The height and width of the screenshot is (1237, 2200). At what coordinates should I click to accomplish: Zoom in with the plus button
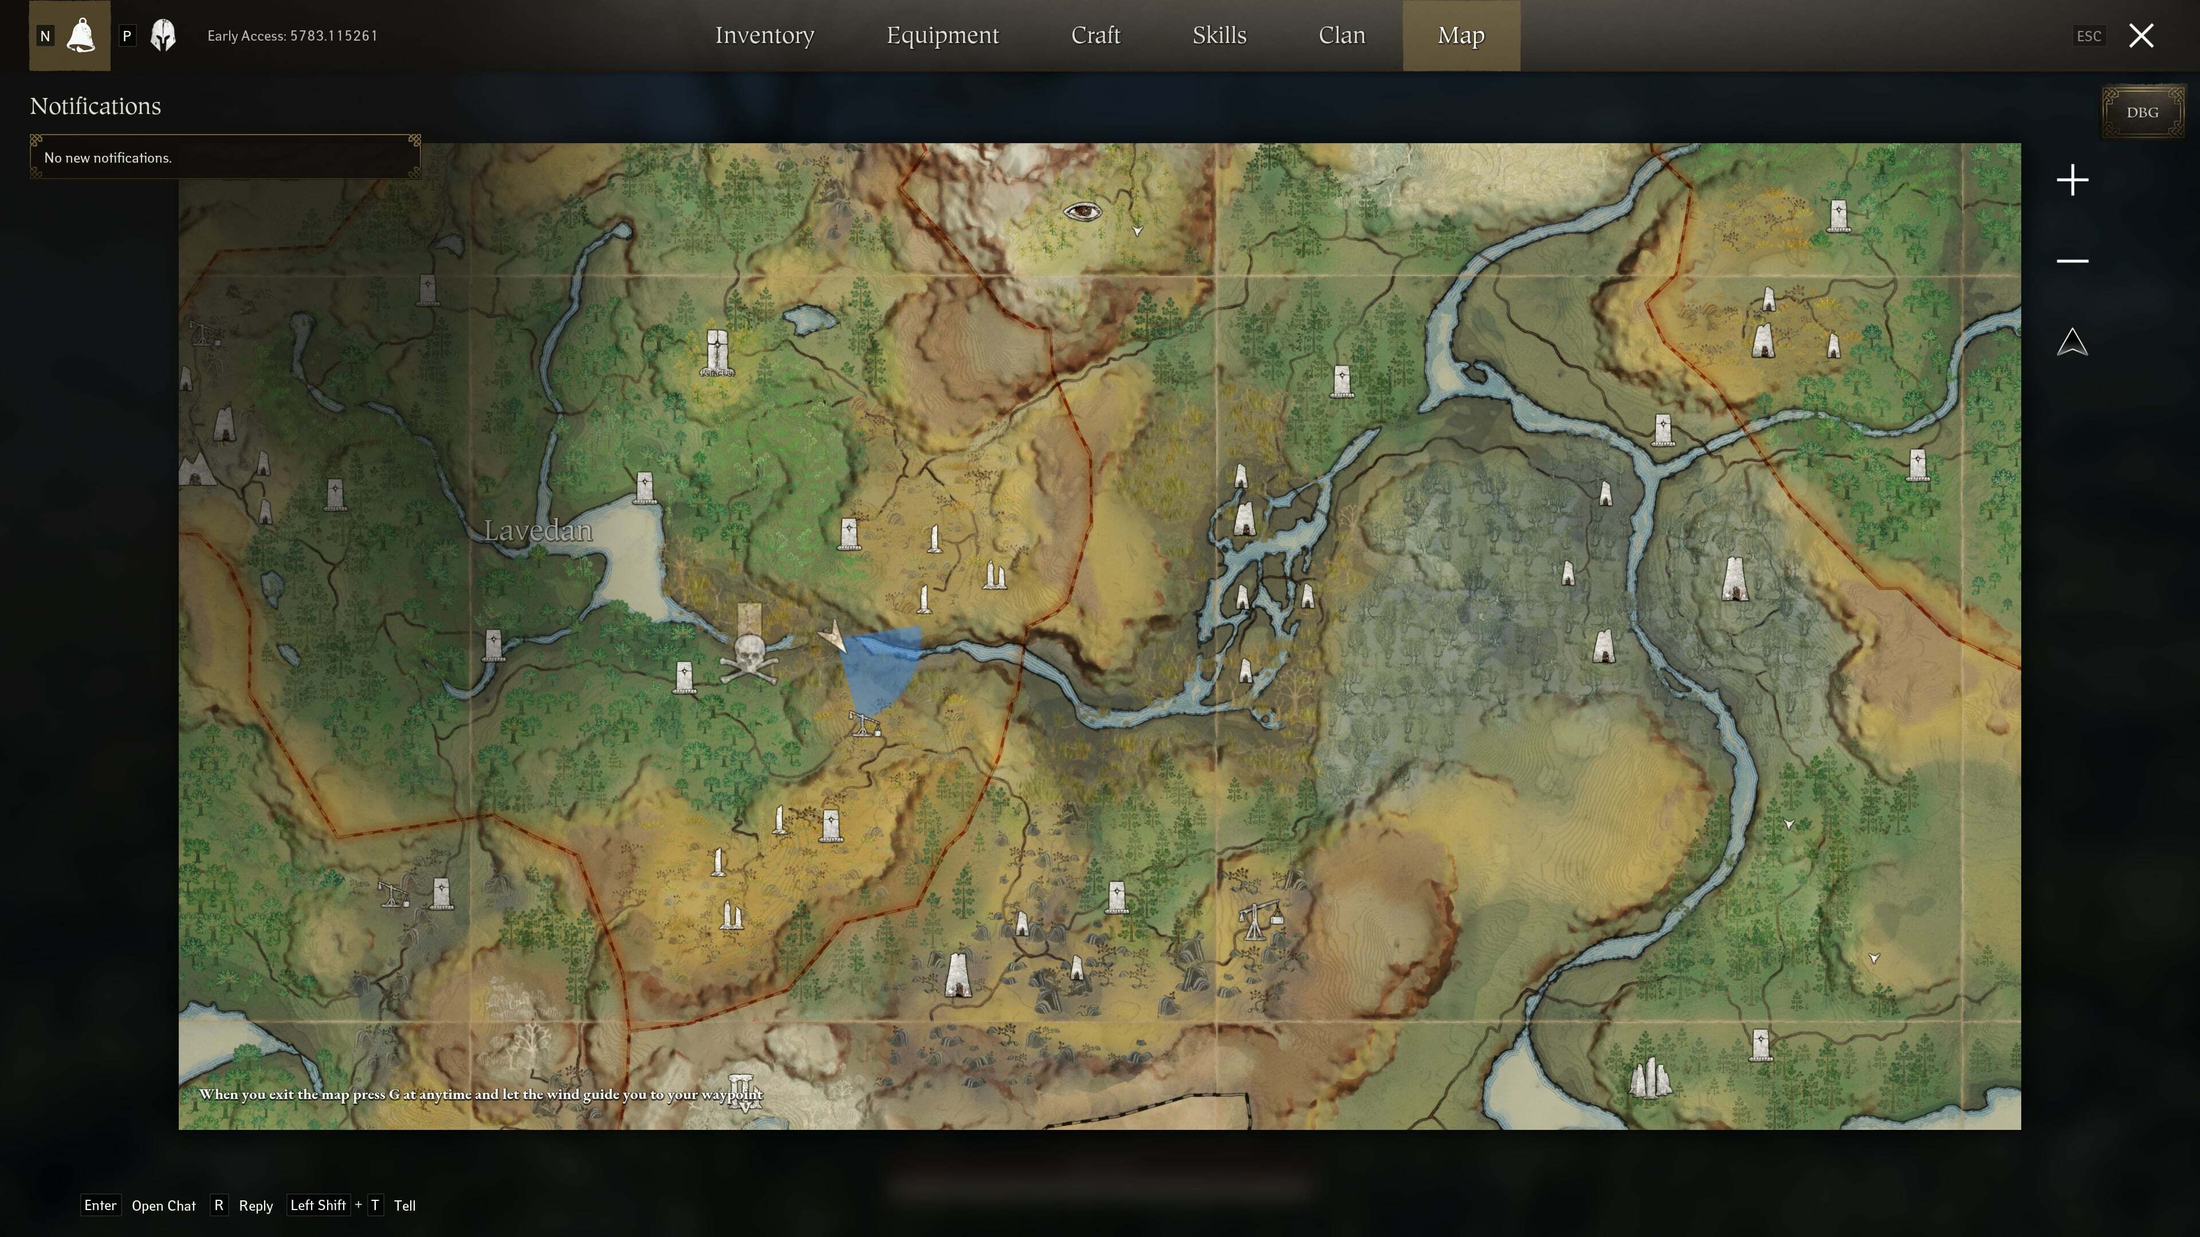[x=2072, y=180]
